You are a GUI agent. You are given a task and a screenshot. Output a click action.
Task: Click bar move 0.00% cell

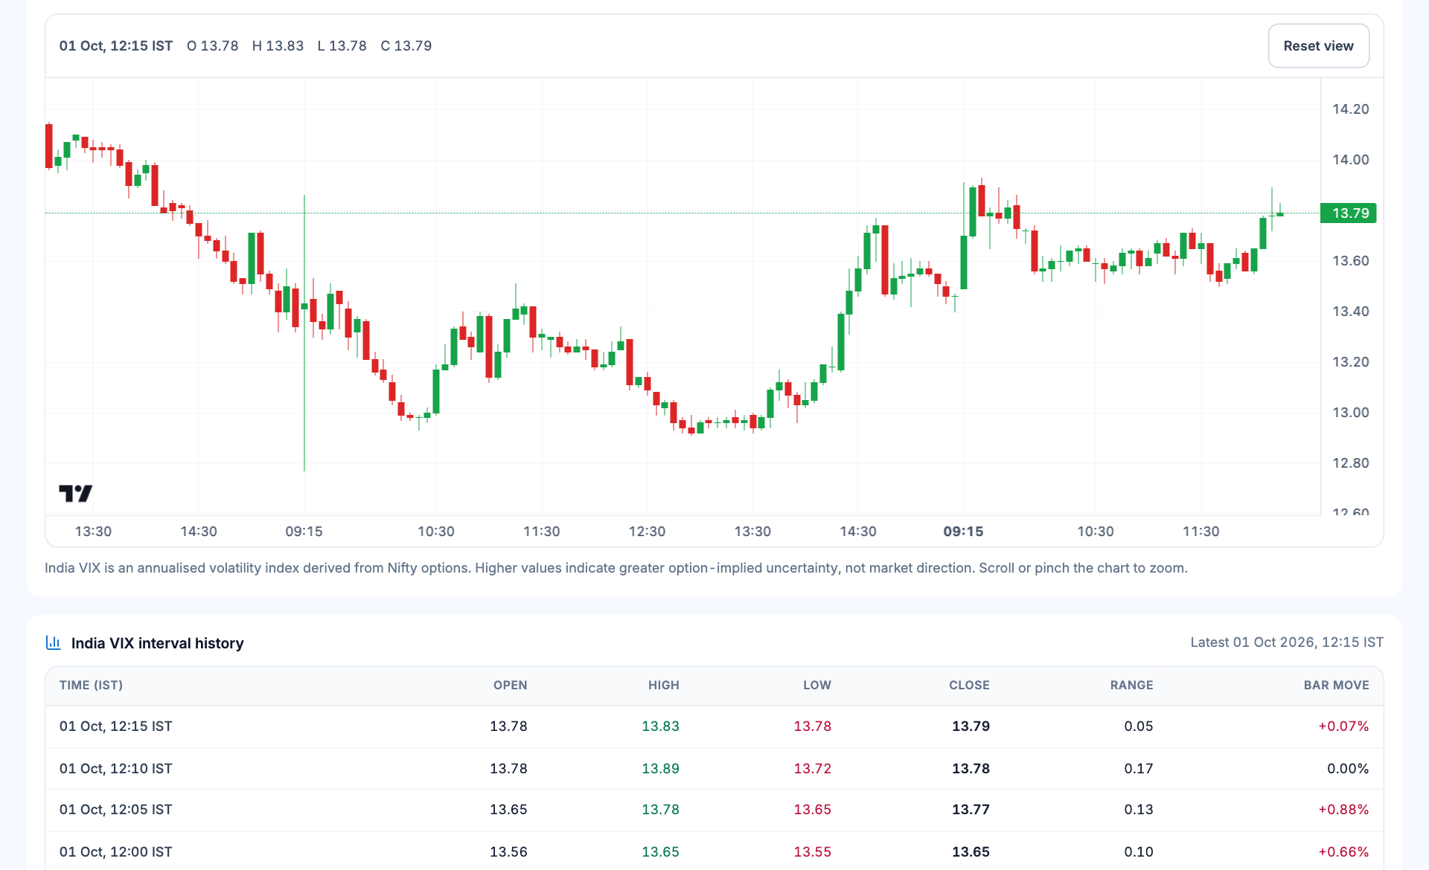click(1348, 768)
